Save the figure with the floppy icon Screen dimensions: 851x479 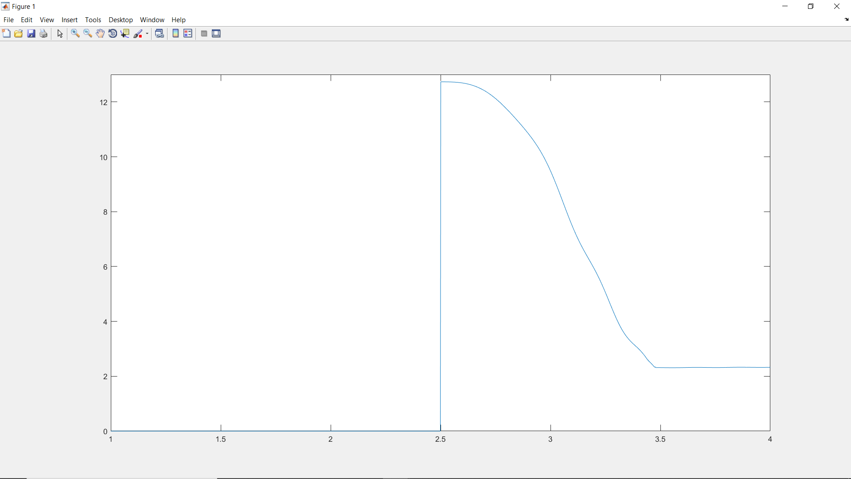coord(31,34)
